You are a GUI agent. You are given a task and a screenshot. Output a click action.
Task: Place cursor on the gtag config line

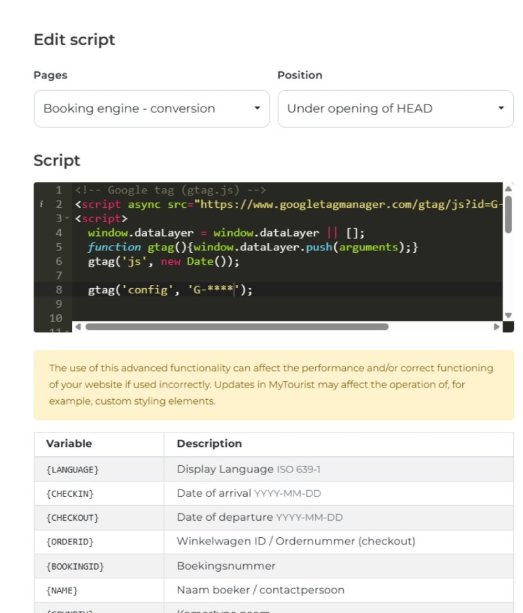[170, 290]
